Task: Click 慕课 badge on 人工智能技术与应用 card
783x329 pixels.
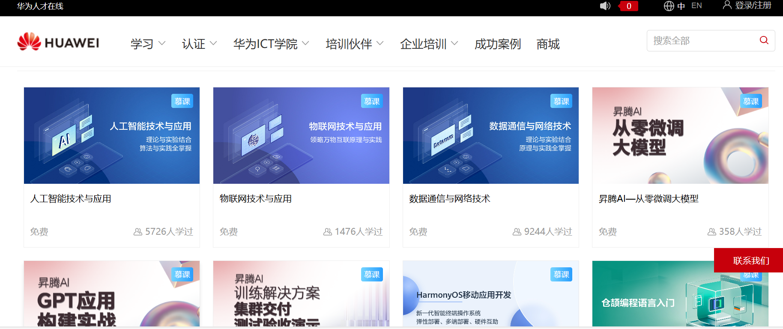Action: pos(182,101)
